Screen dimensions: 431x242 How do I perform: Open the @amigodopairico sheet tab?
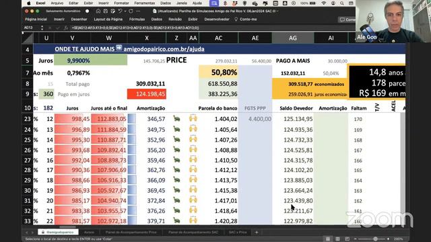click(58, 232)
